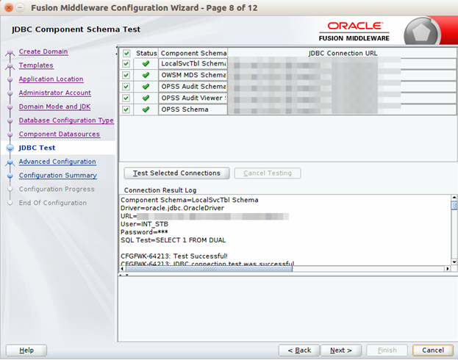The image size is (458, 360).
Task: Open Database Configuration Type step
Action: (x=66, y=120)
